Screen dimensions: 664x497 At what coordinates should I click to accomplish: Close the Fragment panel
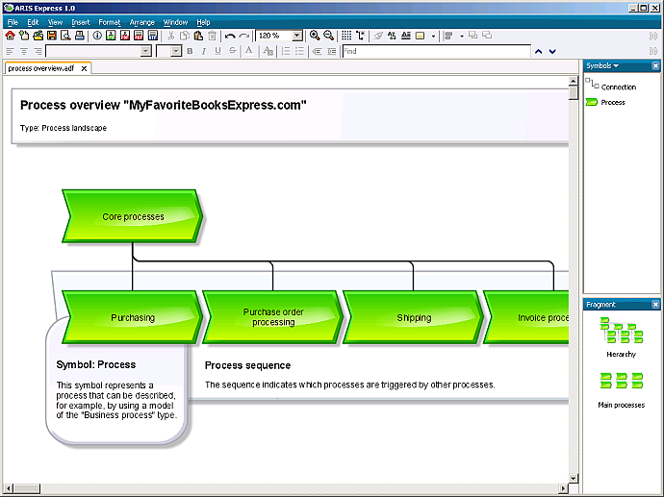pos(655,305)
